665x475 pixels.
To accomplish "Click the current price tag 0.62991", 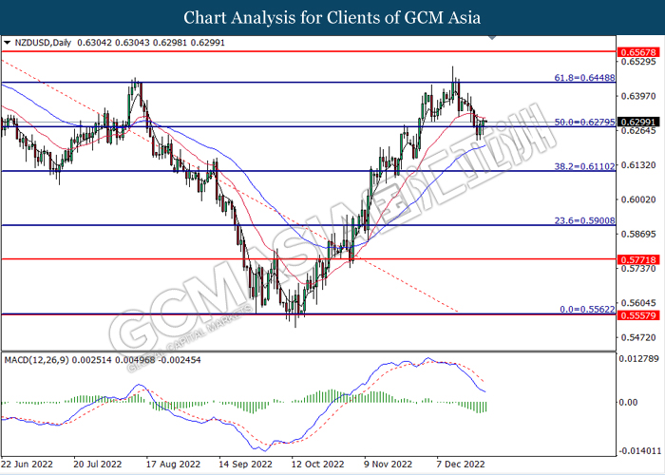I will (638, 123).
